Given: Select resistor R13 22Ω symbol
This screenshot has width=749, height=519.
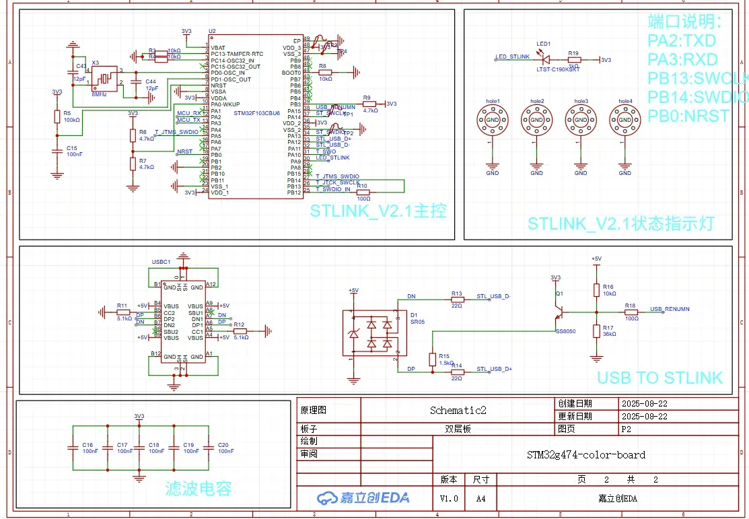Looking at the screenshot, I should (x=457, y=300).
